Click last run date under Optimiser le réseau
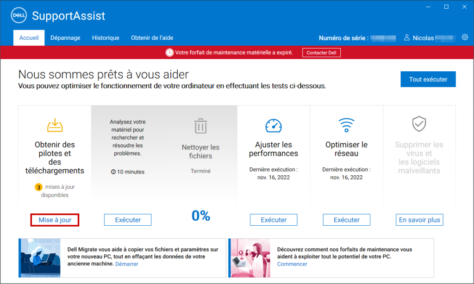 [x=346, y=173]
